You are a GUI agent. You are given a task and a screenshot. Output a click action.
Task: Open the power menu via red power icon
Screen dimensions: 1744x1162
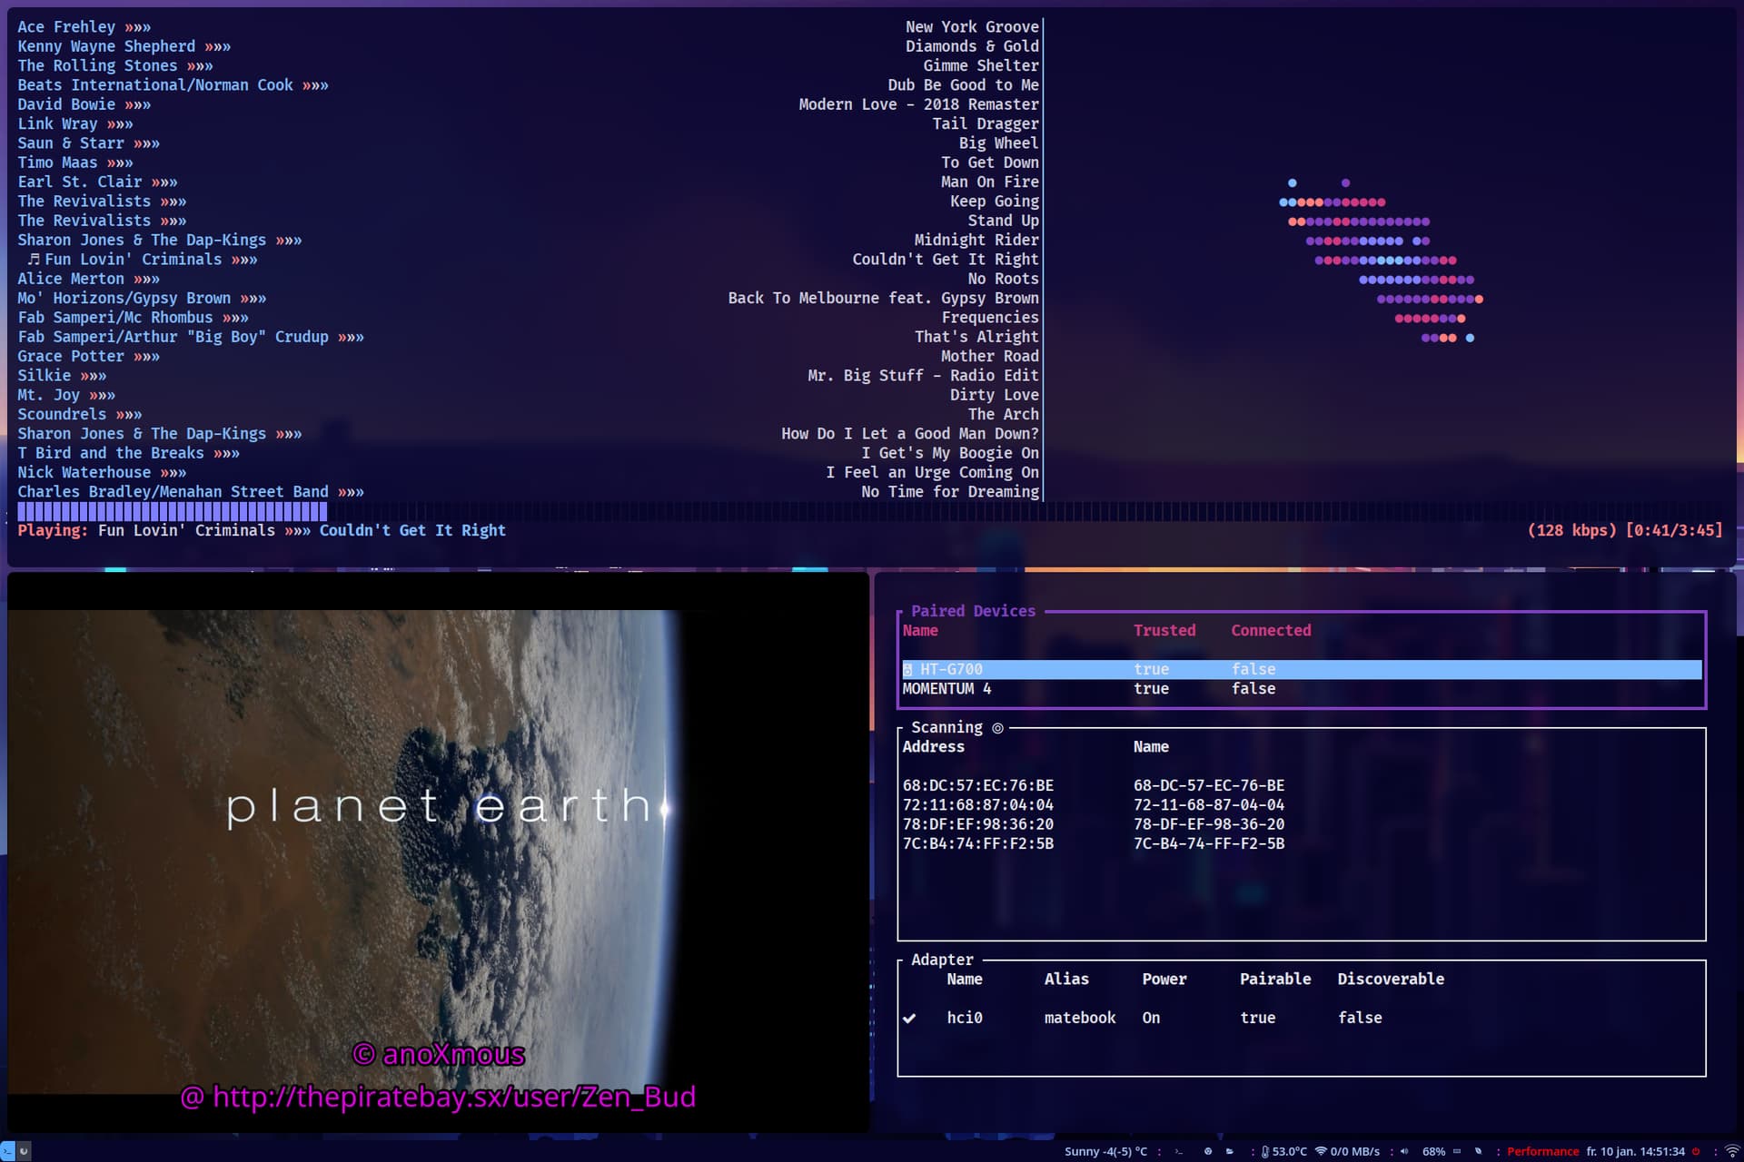pyautogui.click(x=1696, y=1151)
